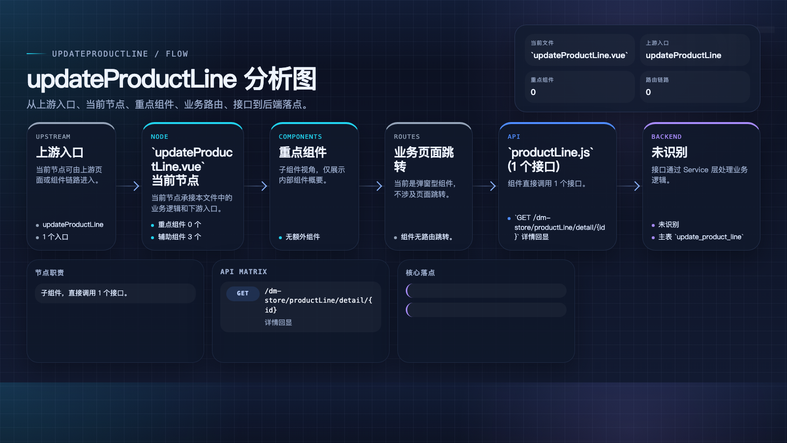Image resolution: width=787 pixels, height=443 pixels.
Task: Click '当前节点承接本文件中的业务逻辑和下游入口。' text
Action: point(192,203)
